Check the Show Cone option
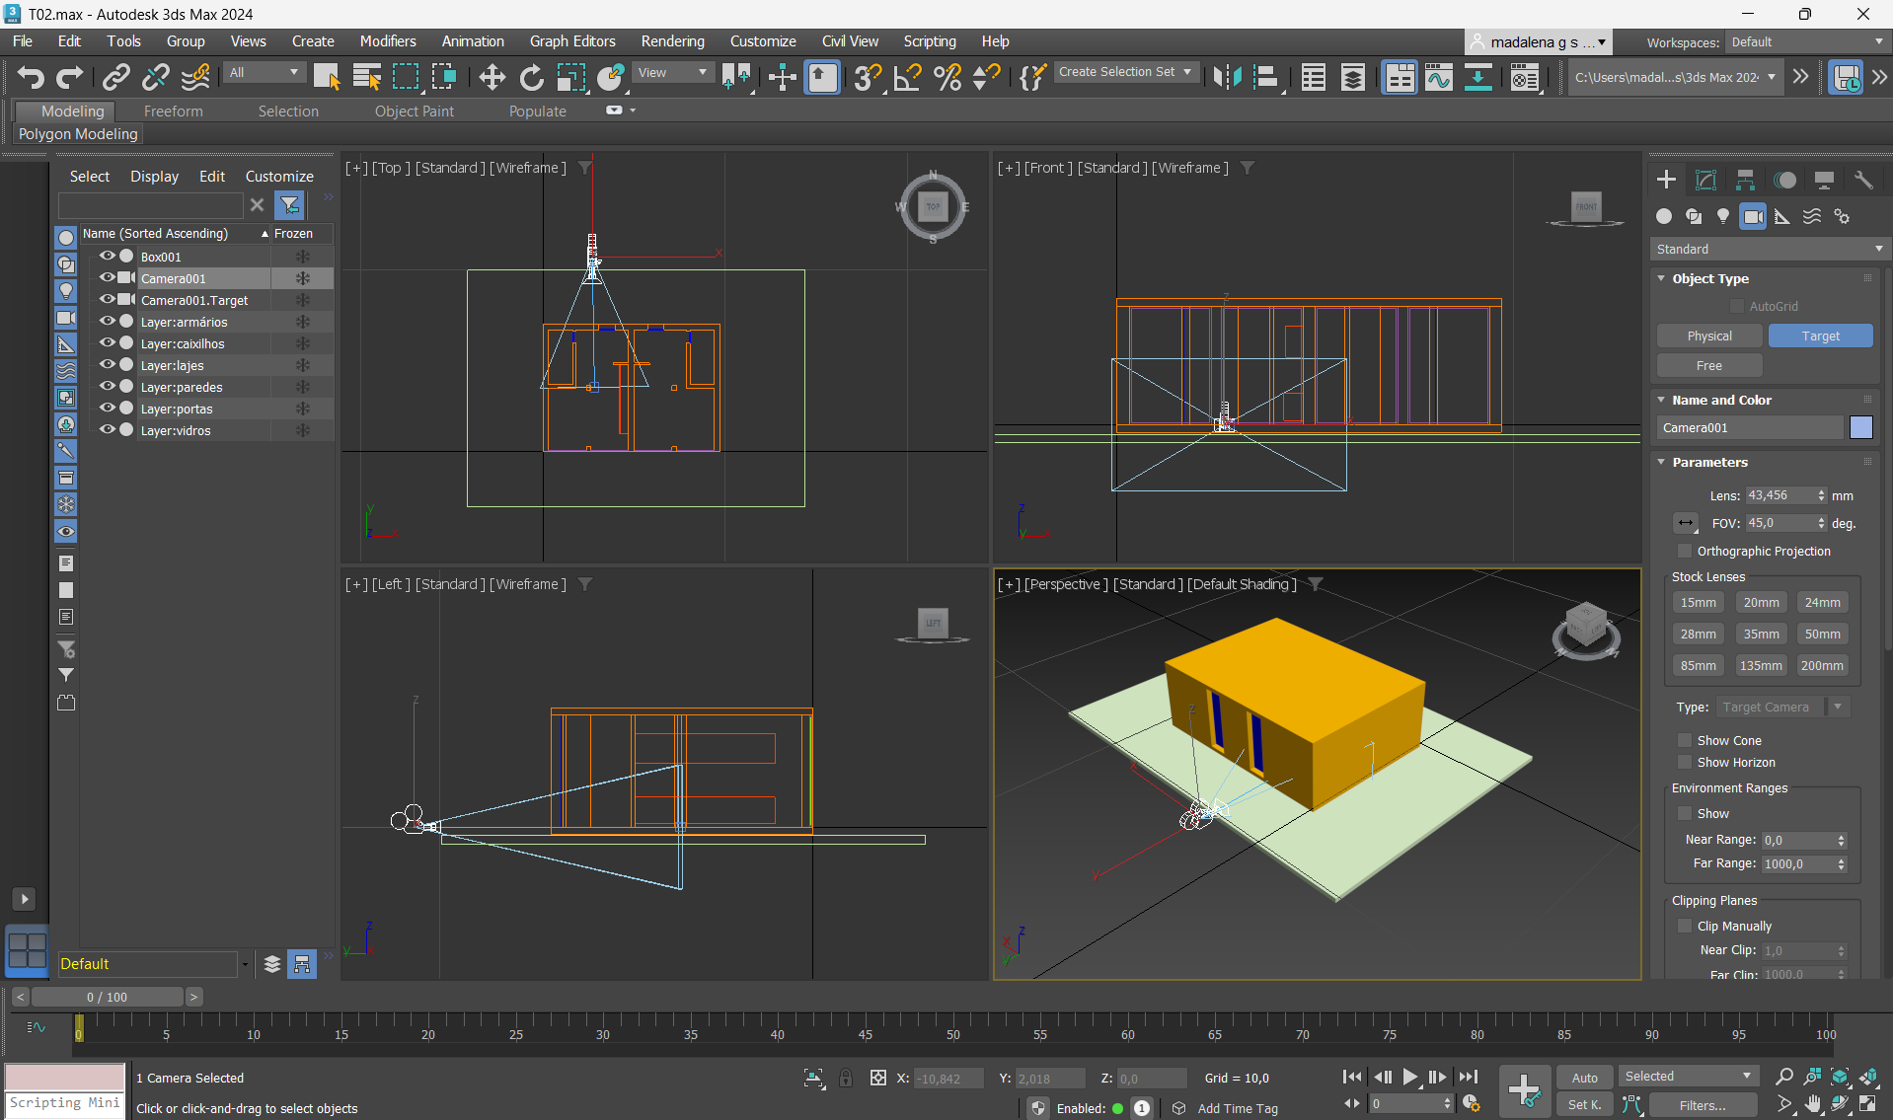This screenshot has width=1893, height=1120. click(x=1685, y=740)
